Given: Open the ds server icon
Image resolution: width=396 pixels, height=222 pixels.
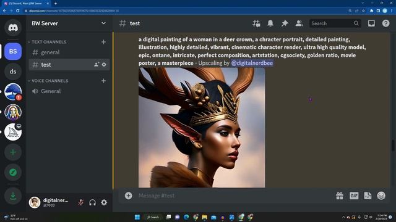Looking at the screenshot, I should (13, 72).
